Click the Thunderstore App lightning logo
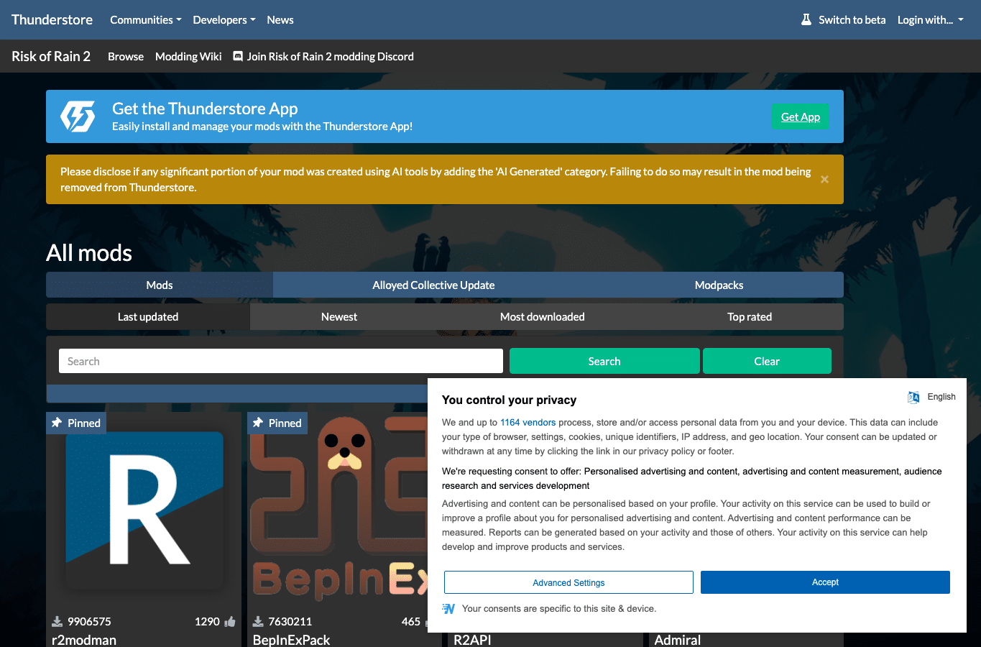Viewport: 981px width, 647px height. [x=78, y=116]
